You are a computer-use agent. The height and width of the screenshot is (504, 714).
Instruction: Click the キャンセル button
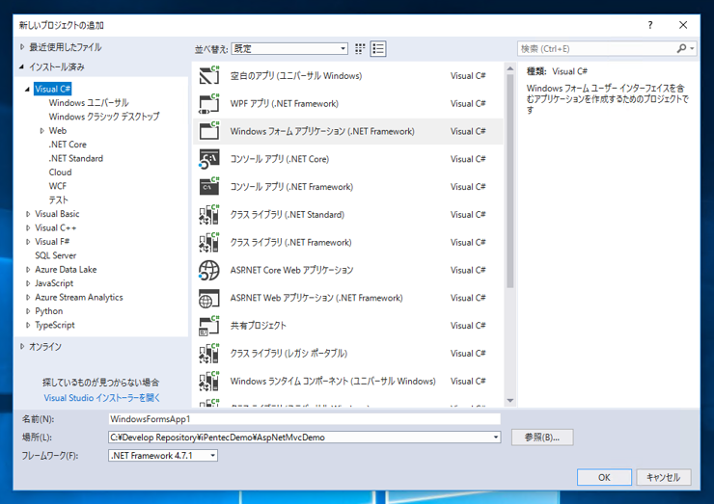tap(664, 477)
